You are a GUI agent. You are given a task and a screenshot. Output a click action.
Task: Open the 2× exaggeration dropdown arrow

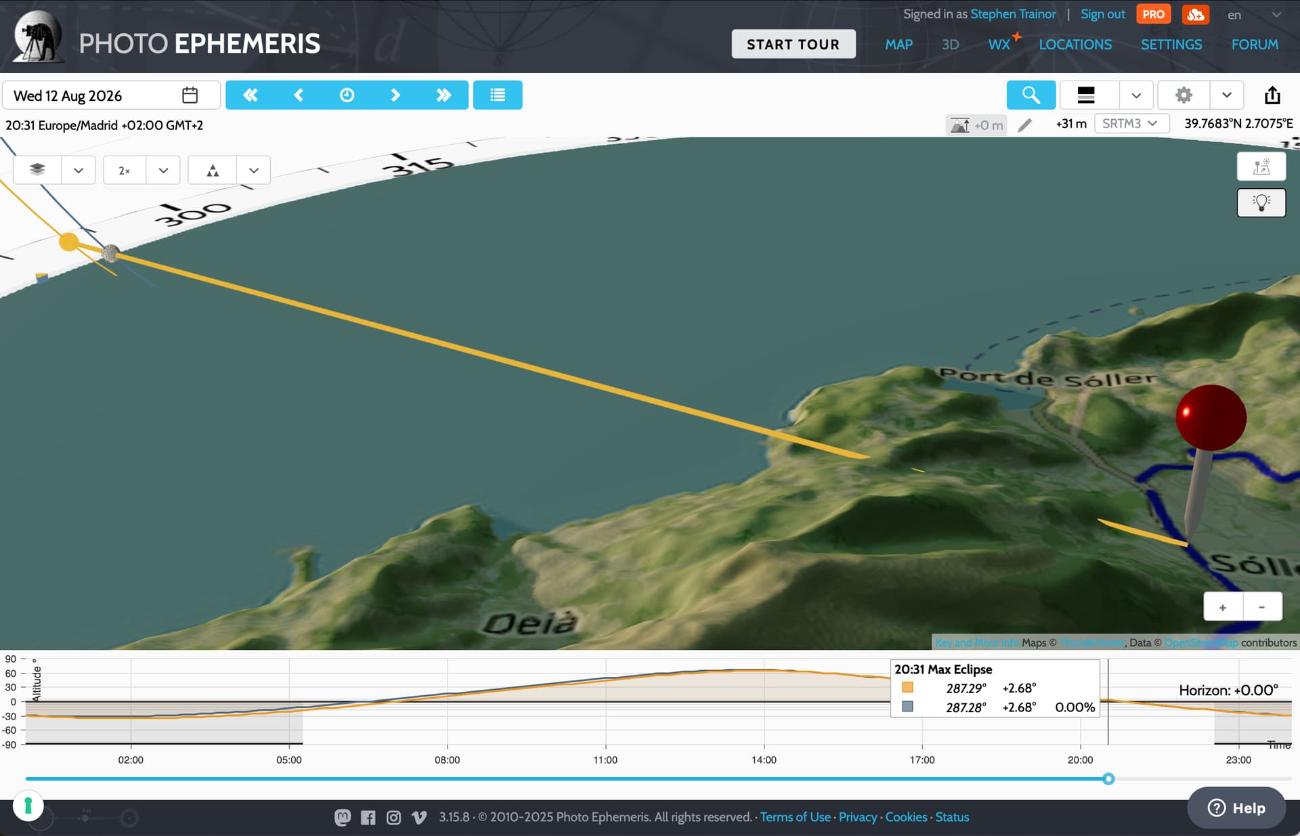click(x=163, y=171)
